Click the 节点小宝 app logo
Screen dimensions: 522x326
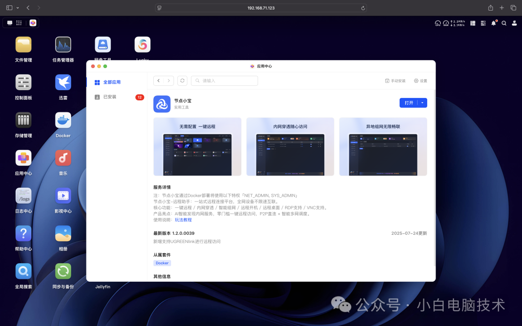162,104
